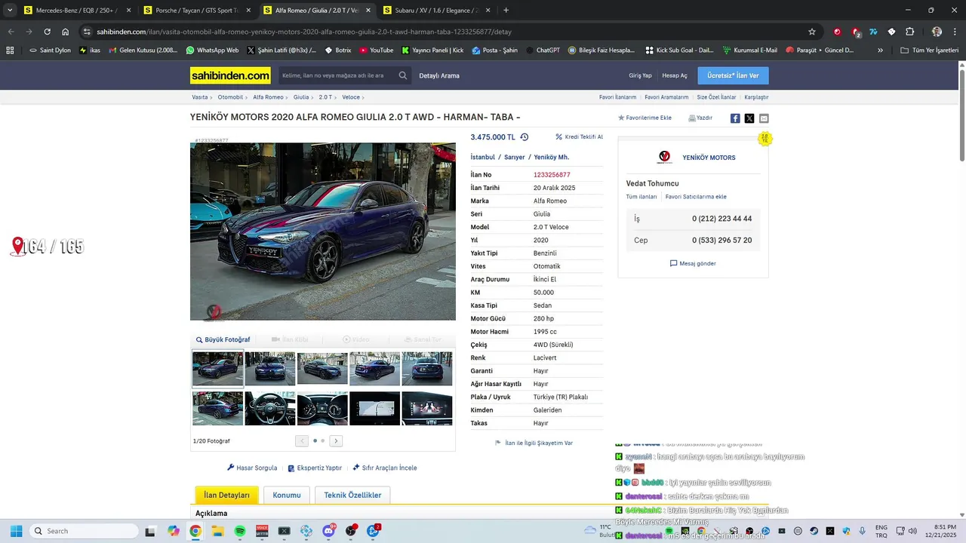
Task: Go back with browser back arrow
Action: click(11, 32)
